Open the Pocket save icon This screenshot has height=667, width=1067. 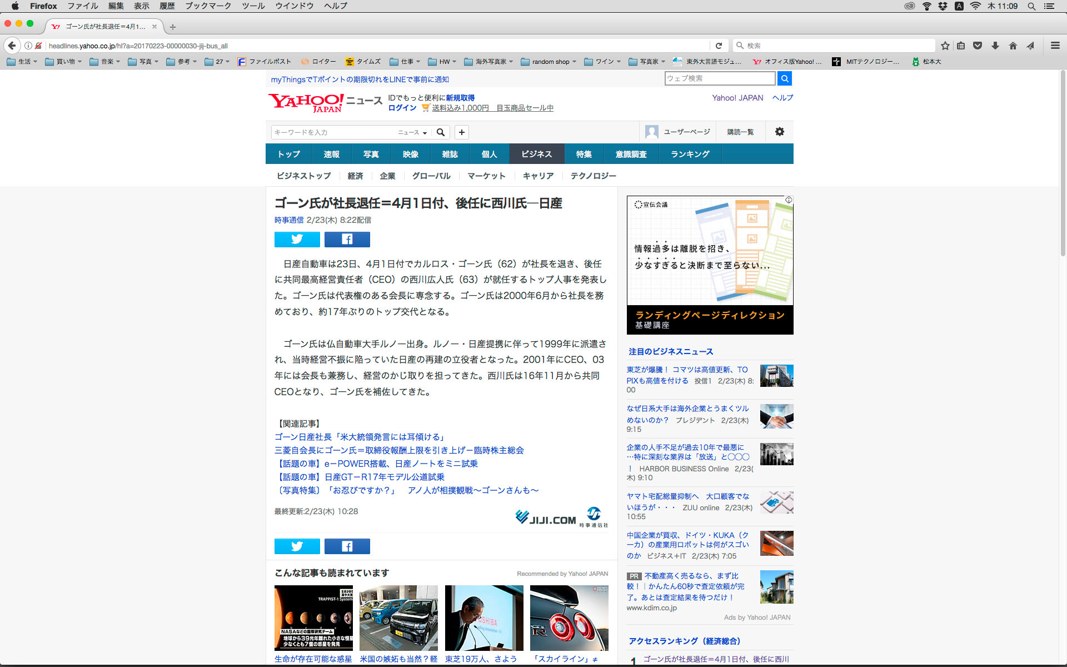[978, 46]
